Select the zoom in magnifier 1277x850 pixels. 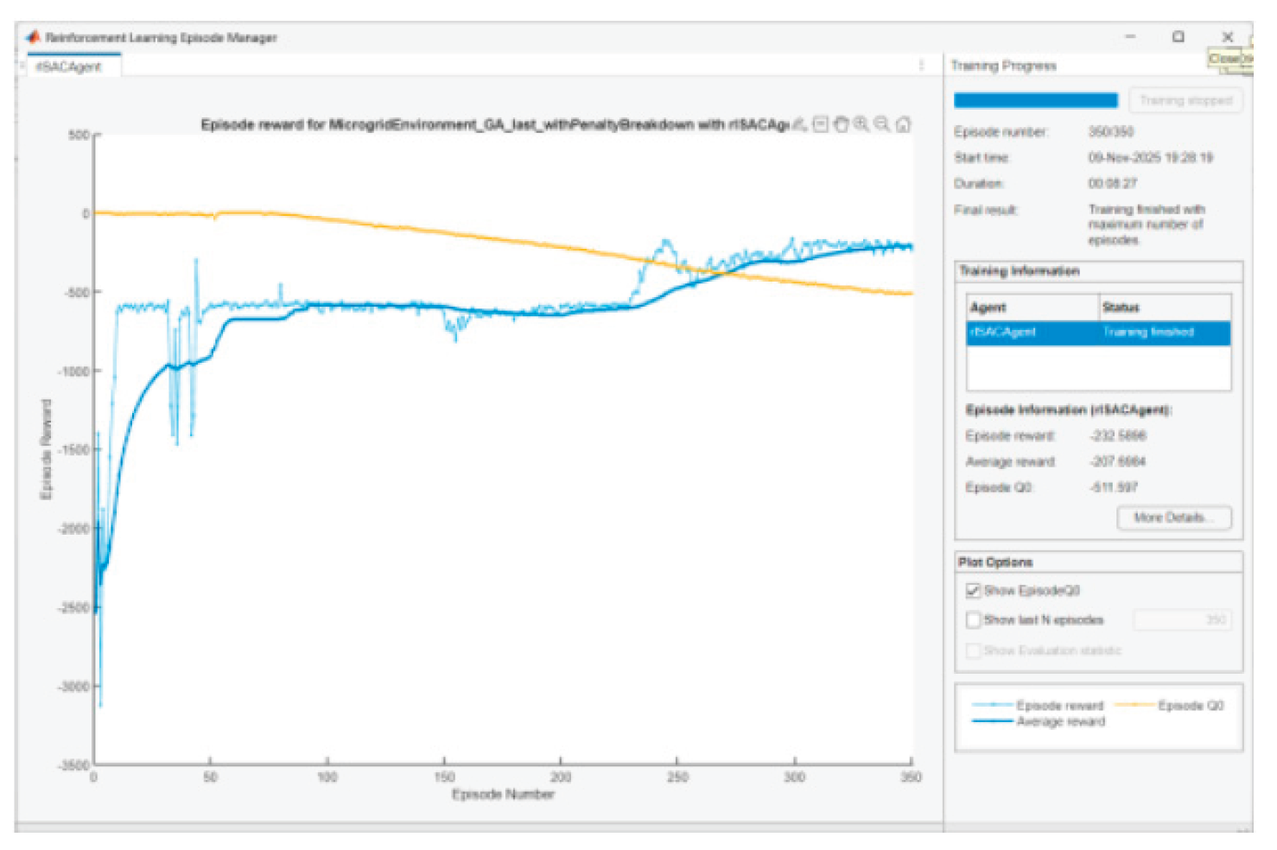(x=861, y=124)
